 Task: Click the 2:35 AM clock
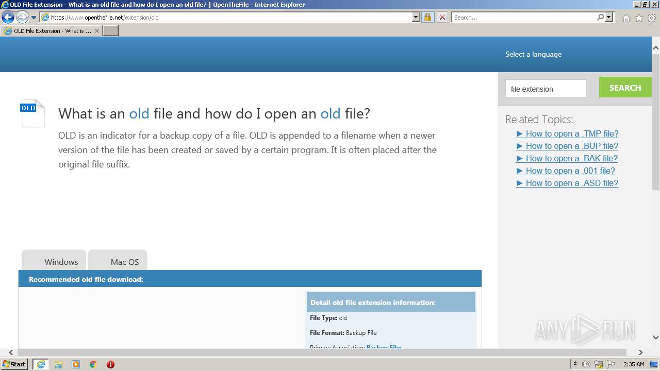click(634, 364)
